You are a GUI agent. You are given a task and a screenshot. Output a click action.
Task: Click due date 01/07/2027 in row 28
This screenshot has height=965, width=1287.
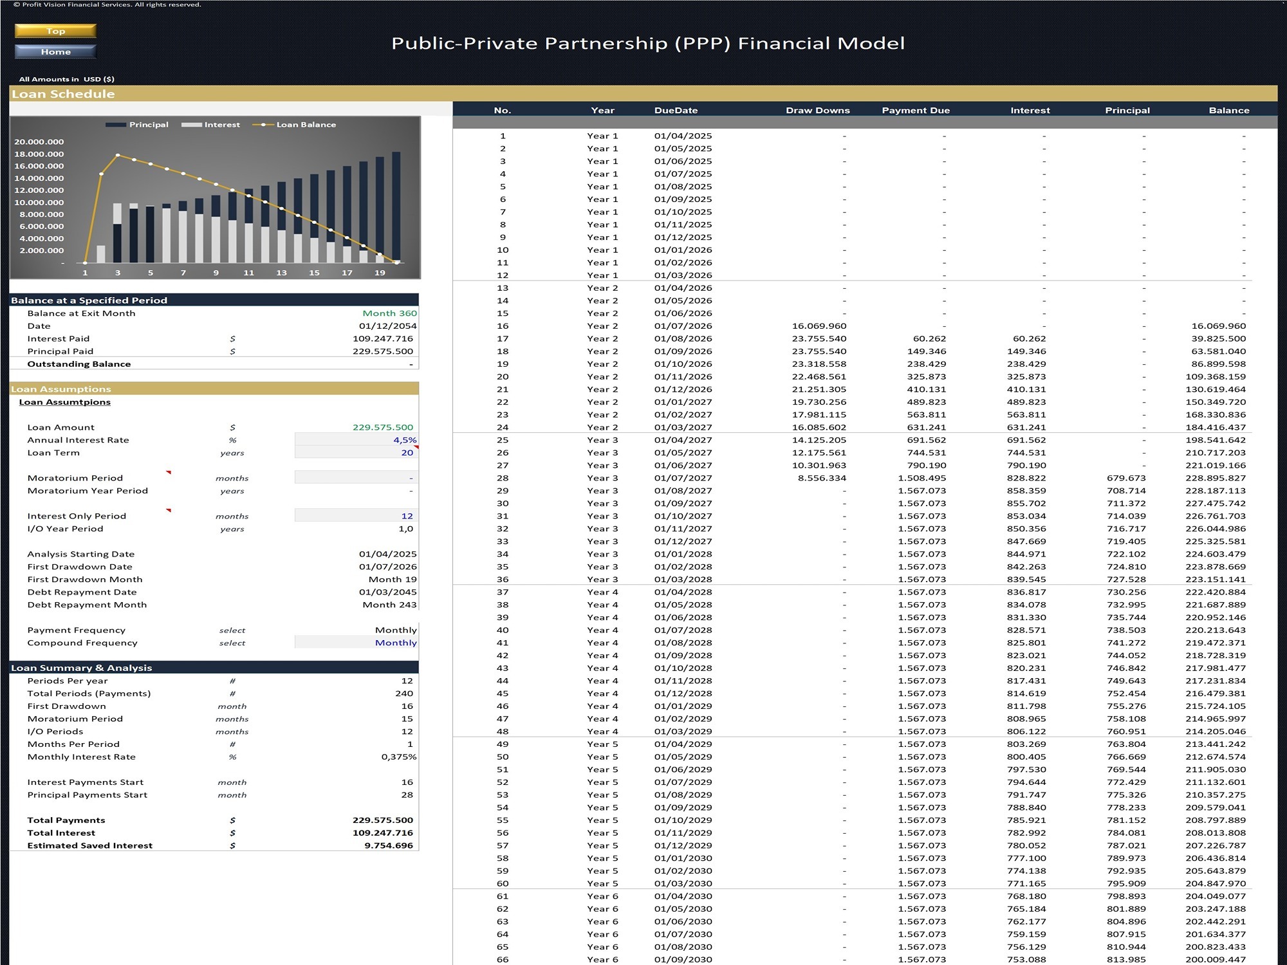click(x=683, y=477)
